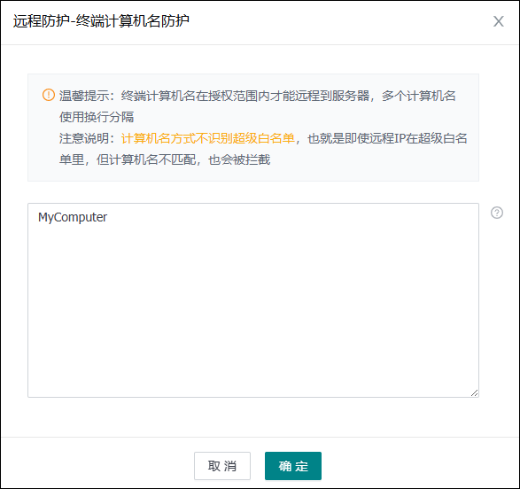Click the MyComputer entry text
520x489 pixels.
73,217
